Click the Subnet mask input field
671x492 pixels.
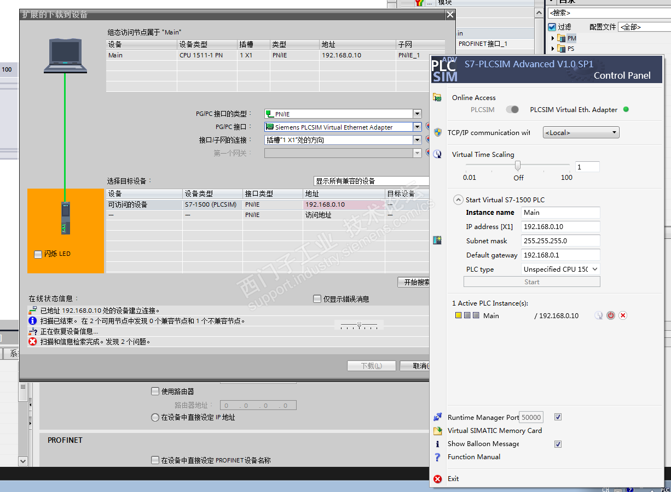click(x=561, y=241)
